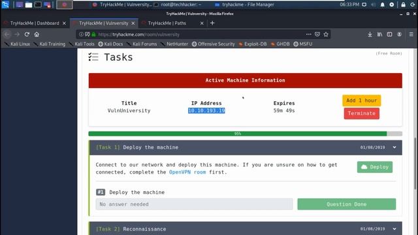Image resolution: width=418 pixels, height=235 pixels.
Task: Click the #1 question number badge
Action: (101, 192)
